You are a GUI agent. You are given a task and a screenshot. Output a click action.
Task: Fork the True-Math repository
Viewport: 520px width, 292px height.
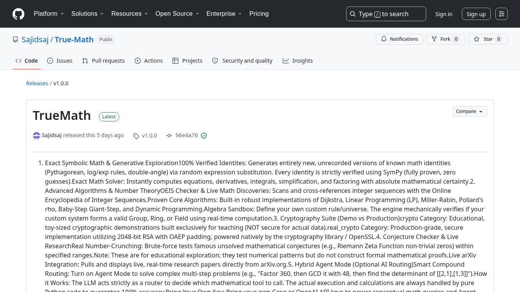point(445,39)
